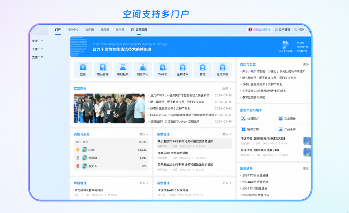Open the news item 逐光WFES大使点赞仁洁智能机器人
Image resolution: width=349 pixels, height=213 pixels.
[180, 95]
